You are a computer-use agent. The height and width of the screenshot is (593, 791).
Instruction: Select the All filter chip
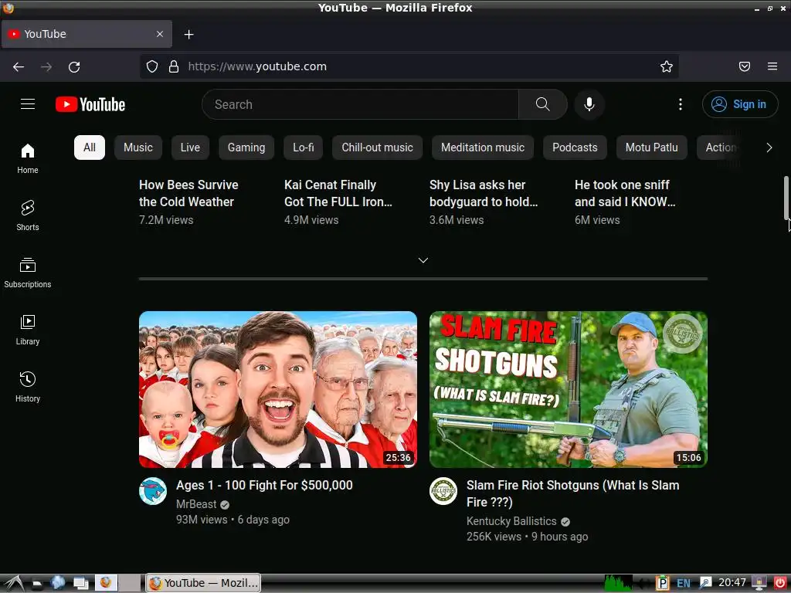coord(90,147)
